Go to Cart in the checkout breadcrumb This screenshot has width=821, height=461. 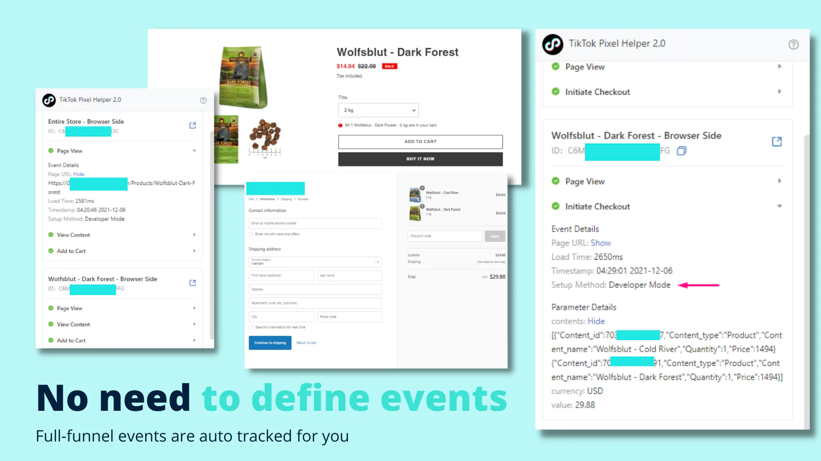(x=251, y=199)
